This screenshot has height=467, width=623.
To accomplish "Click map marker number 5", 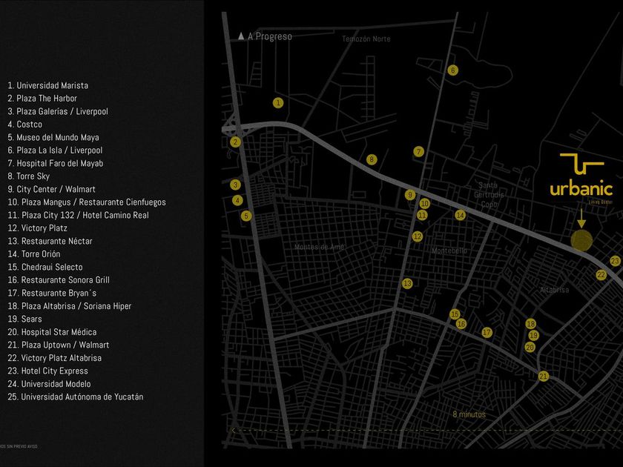I will [246, 216].
